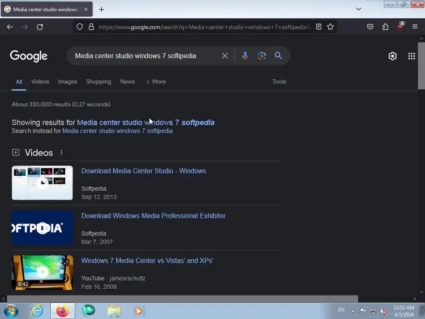Open the extensions puzzle icon
Image resolution: width=425 pixels, height=319 pixels.
click(x=385, y=27)
